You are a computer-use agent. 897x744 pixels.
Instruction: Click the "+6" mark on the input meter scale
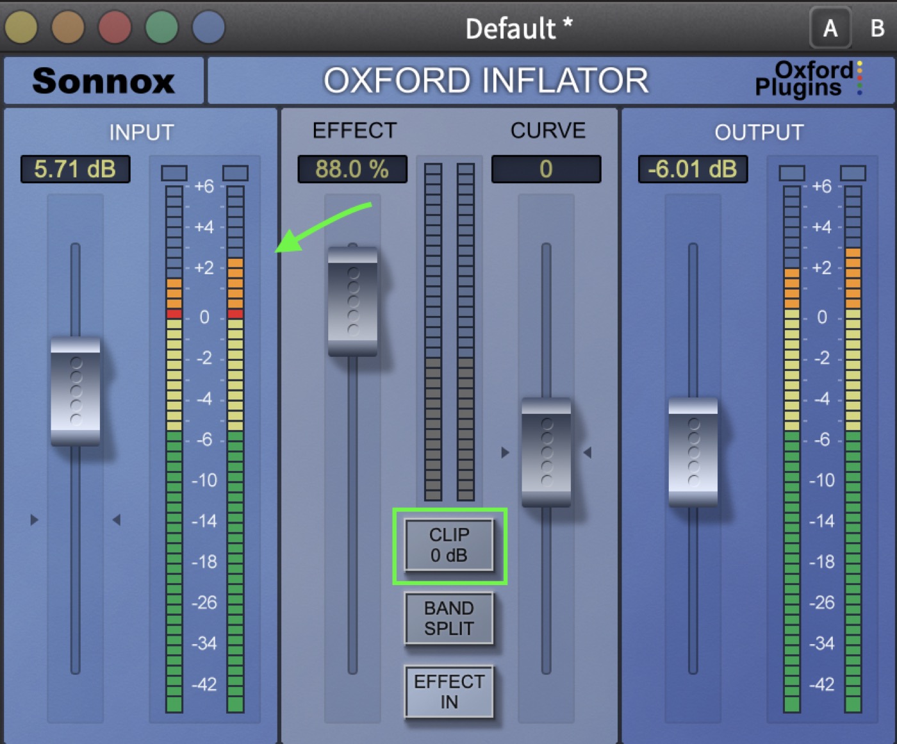[x=204, y=186]
